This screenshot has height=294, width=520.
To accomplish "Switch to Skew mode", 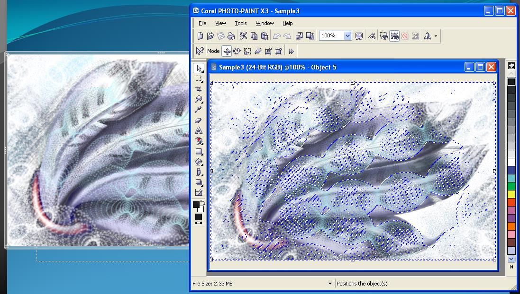I will pyautogui.click(x=258, y=51).
